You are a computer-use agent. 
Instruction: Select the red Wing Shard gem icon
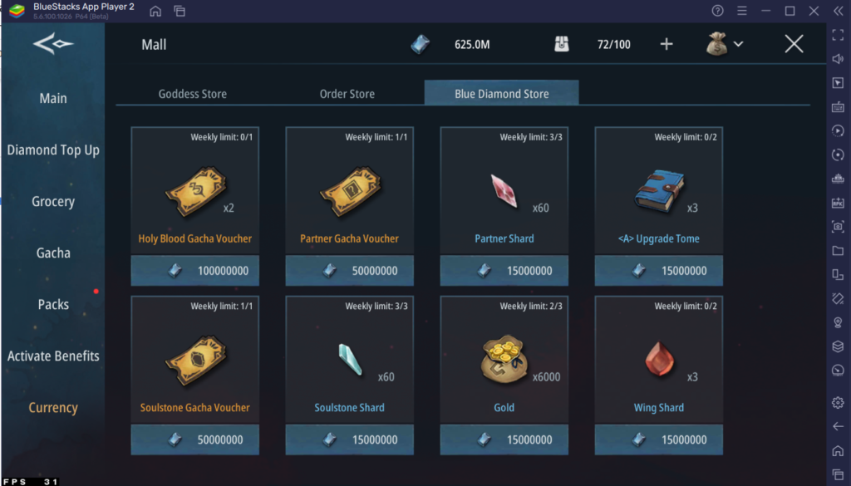[x=659, y=359]
